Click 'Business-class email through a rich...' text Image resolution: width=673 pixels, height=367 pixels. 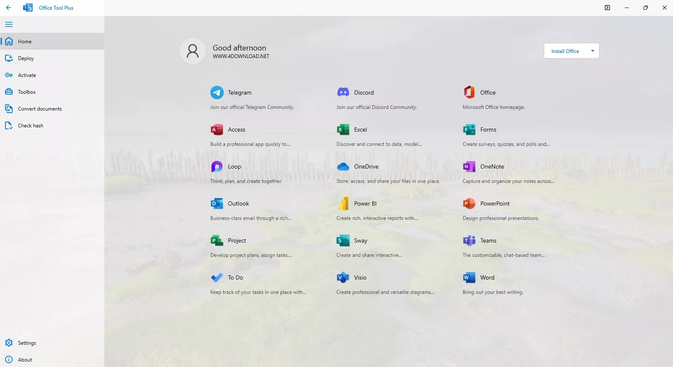point(251,218)
